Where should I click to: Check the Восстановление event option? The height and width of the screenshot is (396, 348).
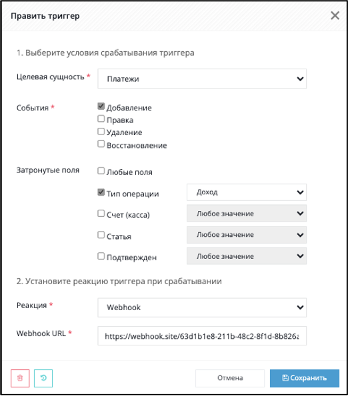tap(101, 144)
